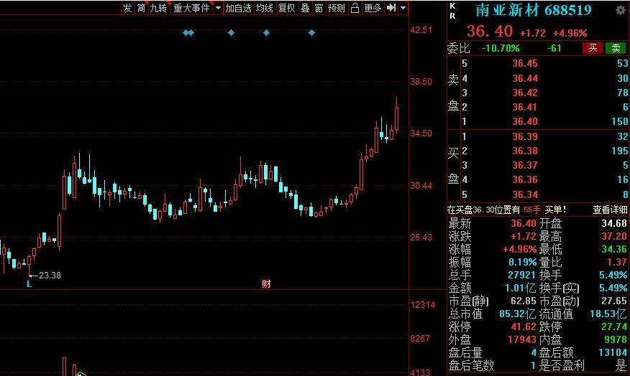
Task: Click the green 卖 sell button
Action: tap(616, 48)
